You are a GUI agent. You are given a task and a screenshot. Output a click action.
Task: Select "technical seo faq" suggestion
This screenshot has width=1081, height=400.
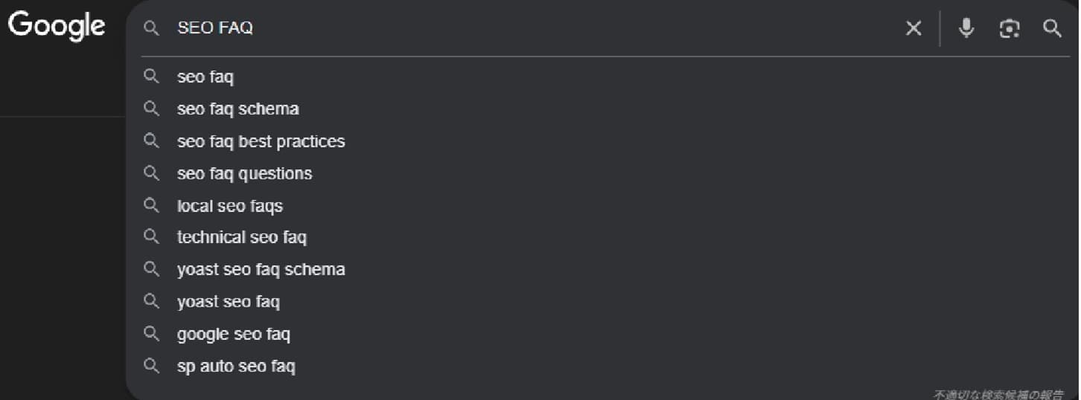pyautogui.click(x=241, y=237)
